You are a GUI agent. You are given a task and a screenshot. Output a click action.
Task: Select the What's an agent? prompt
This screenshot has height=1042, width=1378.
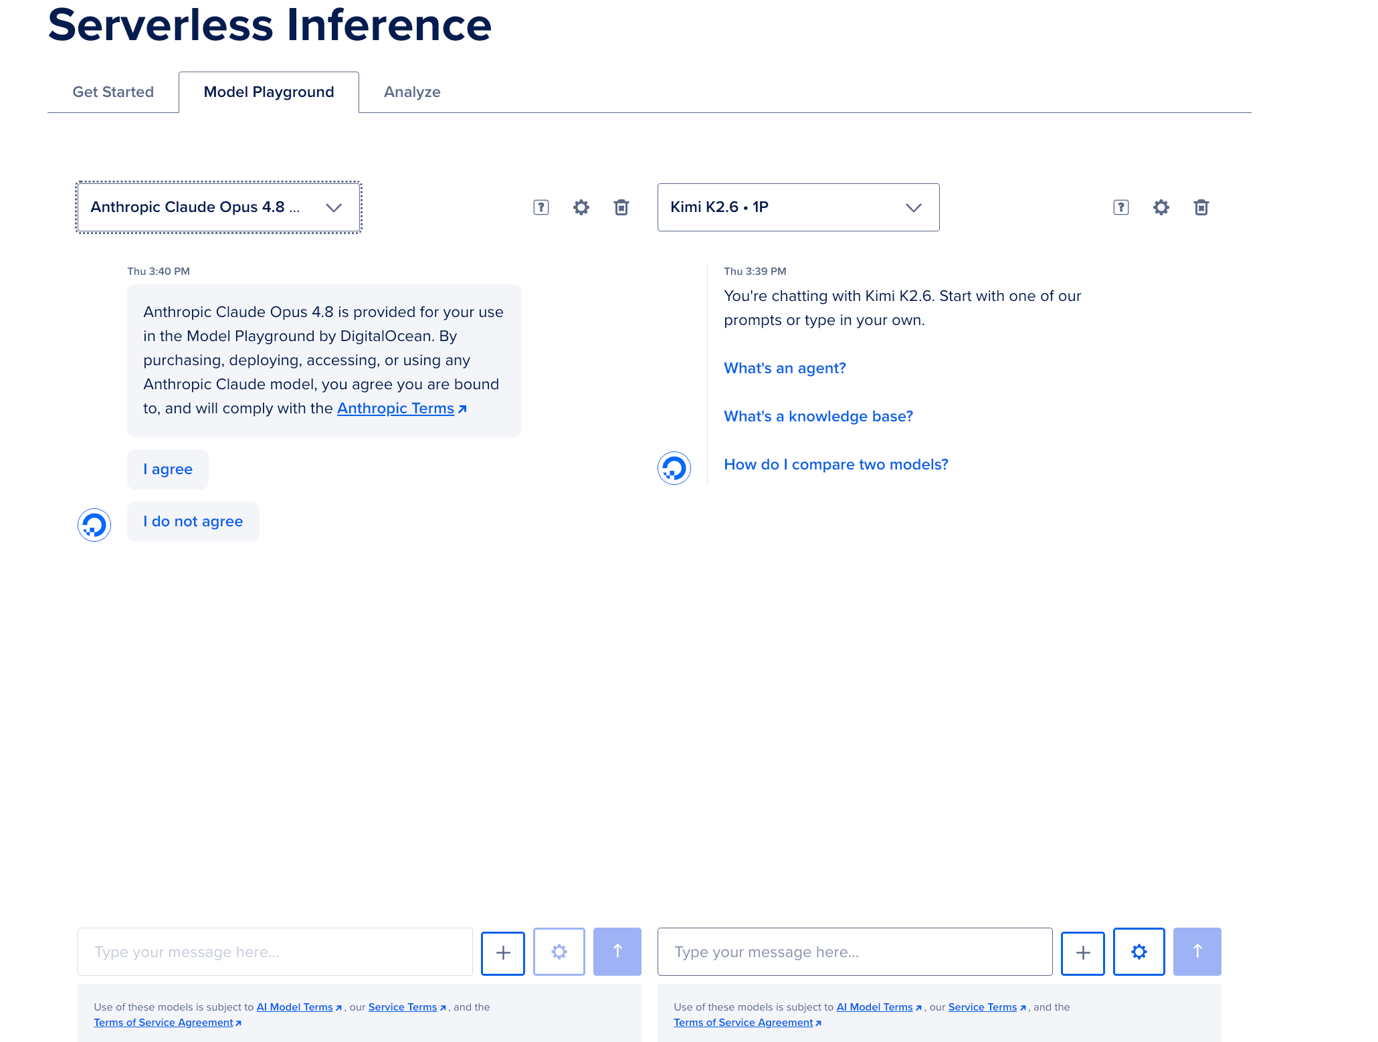coord(785,369)
